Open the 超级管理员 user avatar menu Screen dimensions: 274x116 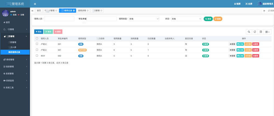pos(265,4)
